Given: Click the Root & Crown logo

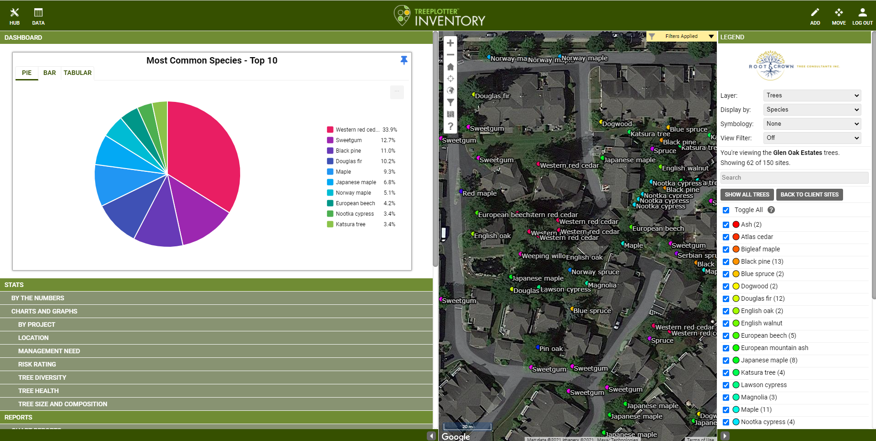Looking at the screenshot, I should tap(794, 66).
